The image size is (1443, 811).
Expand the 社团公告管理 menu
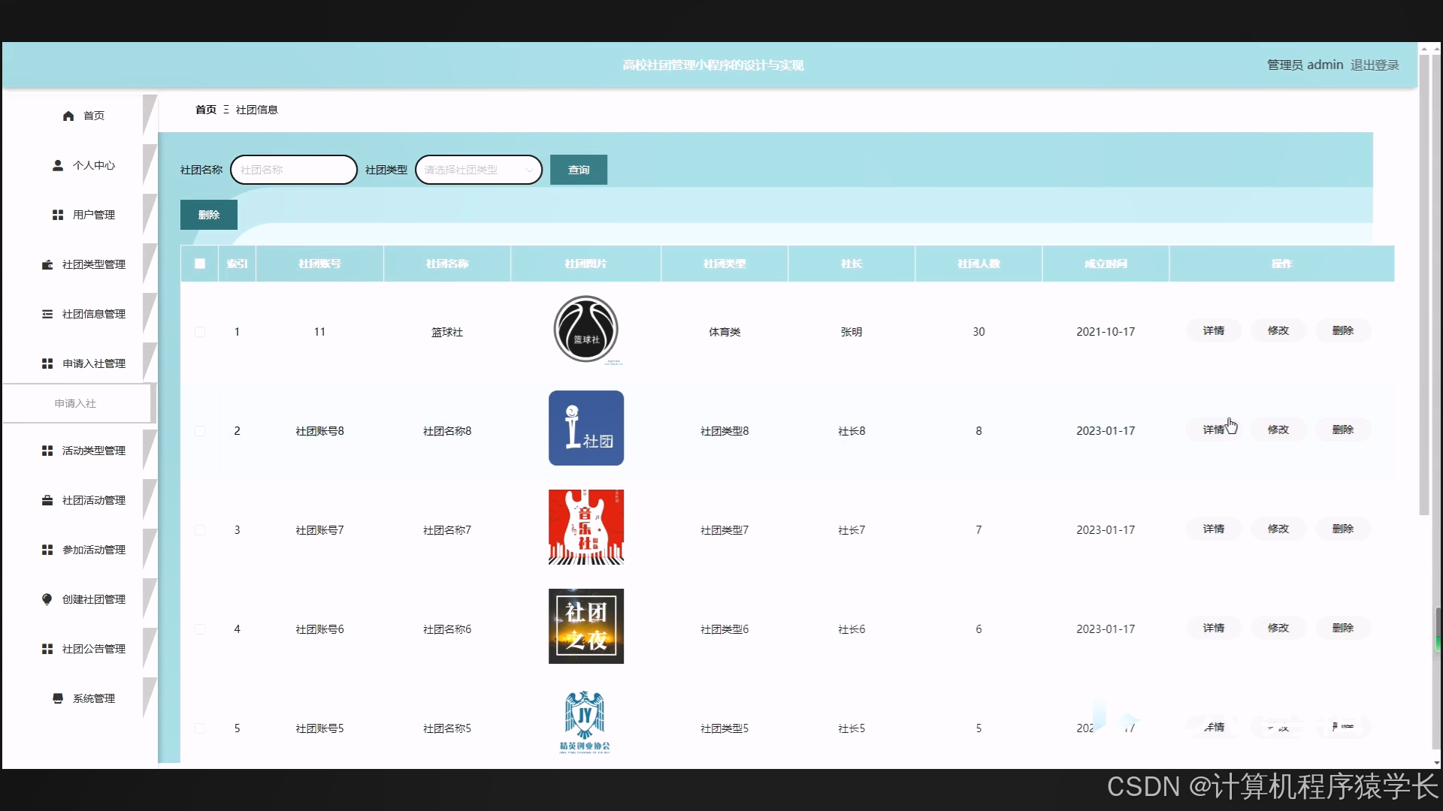tap(79, 649)
